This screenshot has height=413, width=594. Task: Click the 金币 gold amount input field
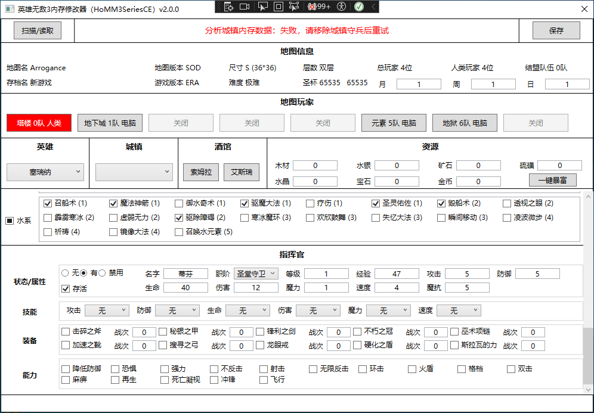[x=478, y=181]
